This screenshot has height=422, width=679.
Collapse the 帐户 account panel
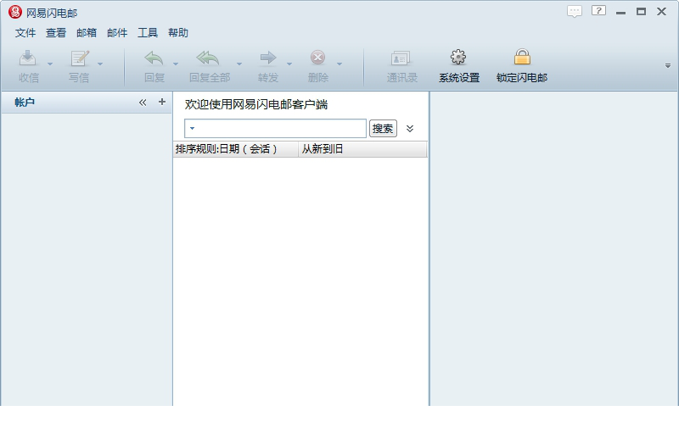coord(143,103)
